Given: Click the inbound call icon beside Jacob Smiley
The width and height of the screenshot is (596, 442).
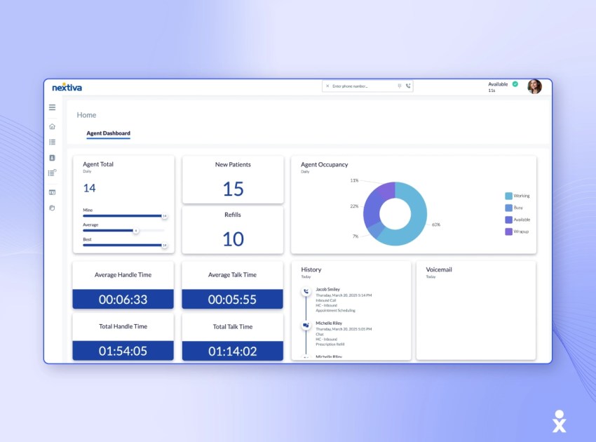Looking at the screenshot, I should (306, 291).
